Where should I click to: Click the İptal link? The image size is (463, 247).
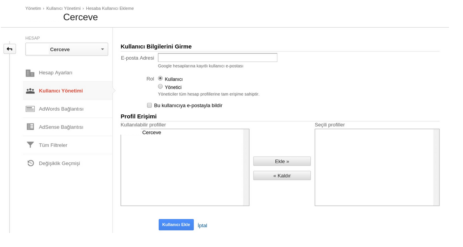(x=202, y=226)
